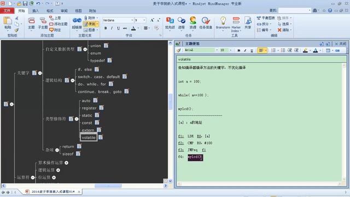Open the Arial font dropdown in notes
Image resolution: width=350 pixels, height=197 pixels.
click(217, 50)
